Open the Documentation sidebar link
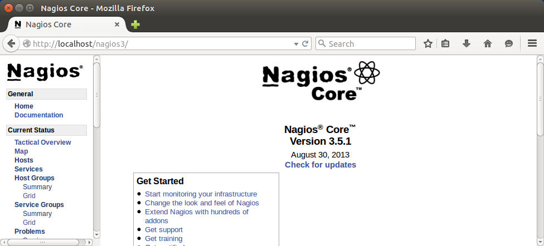The width and height of the screenshot is (544, 246). click(39, 115)
